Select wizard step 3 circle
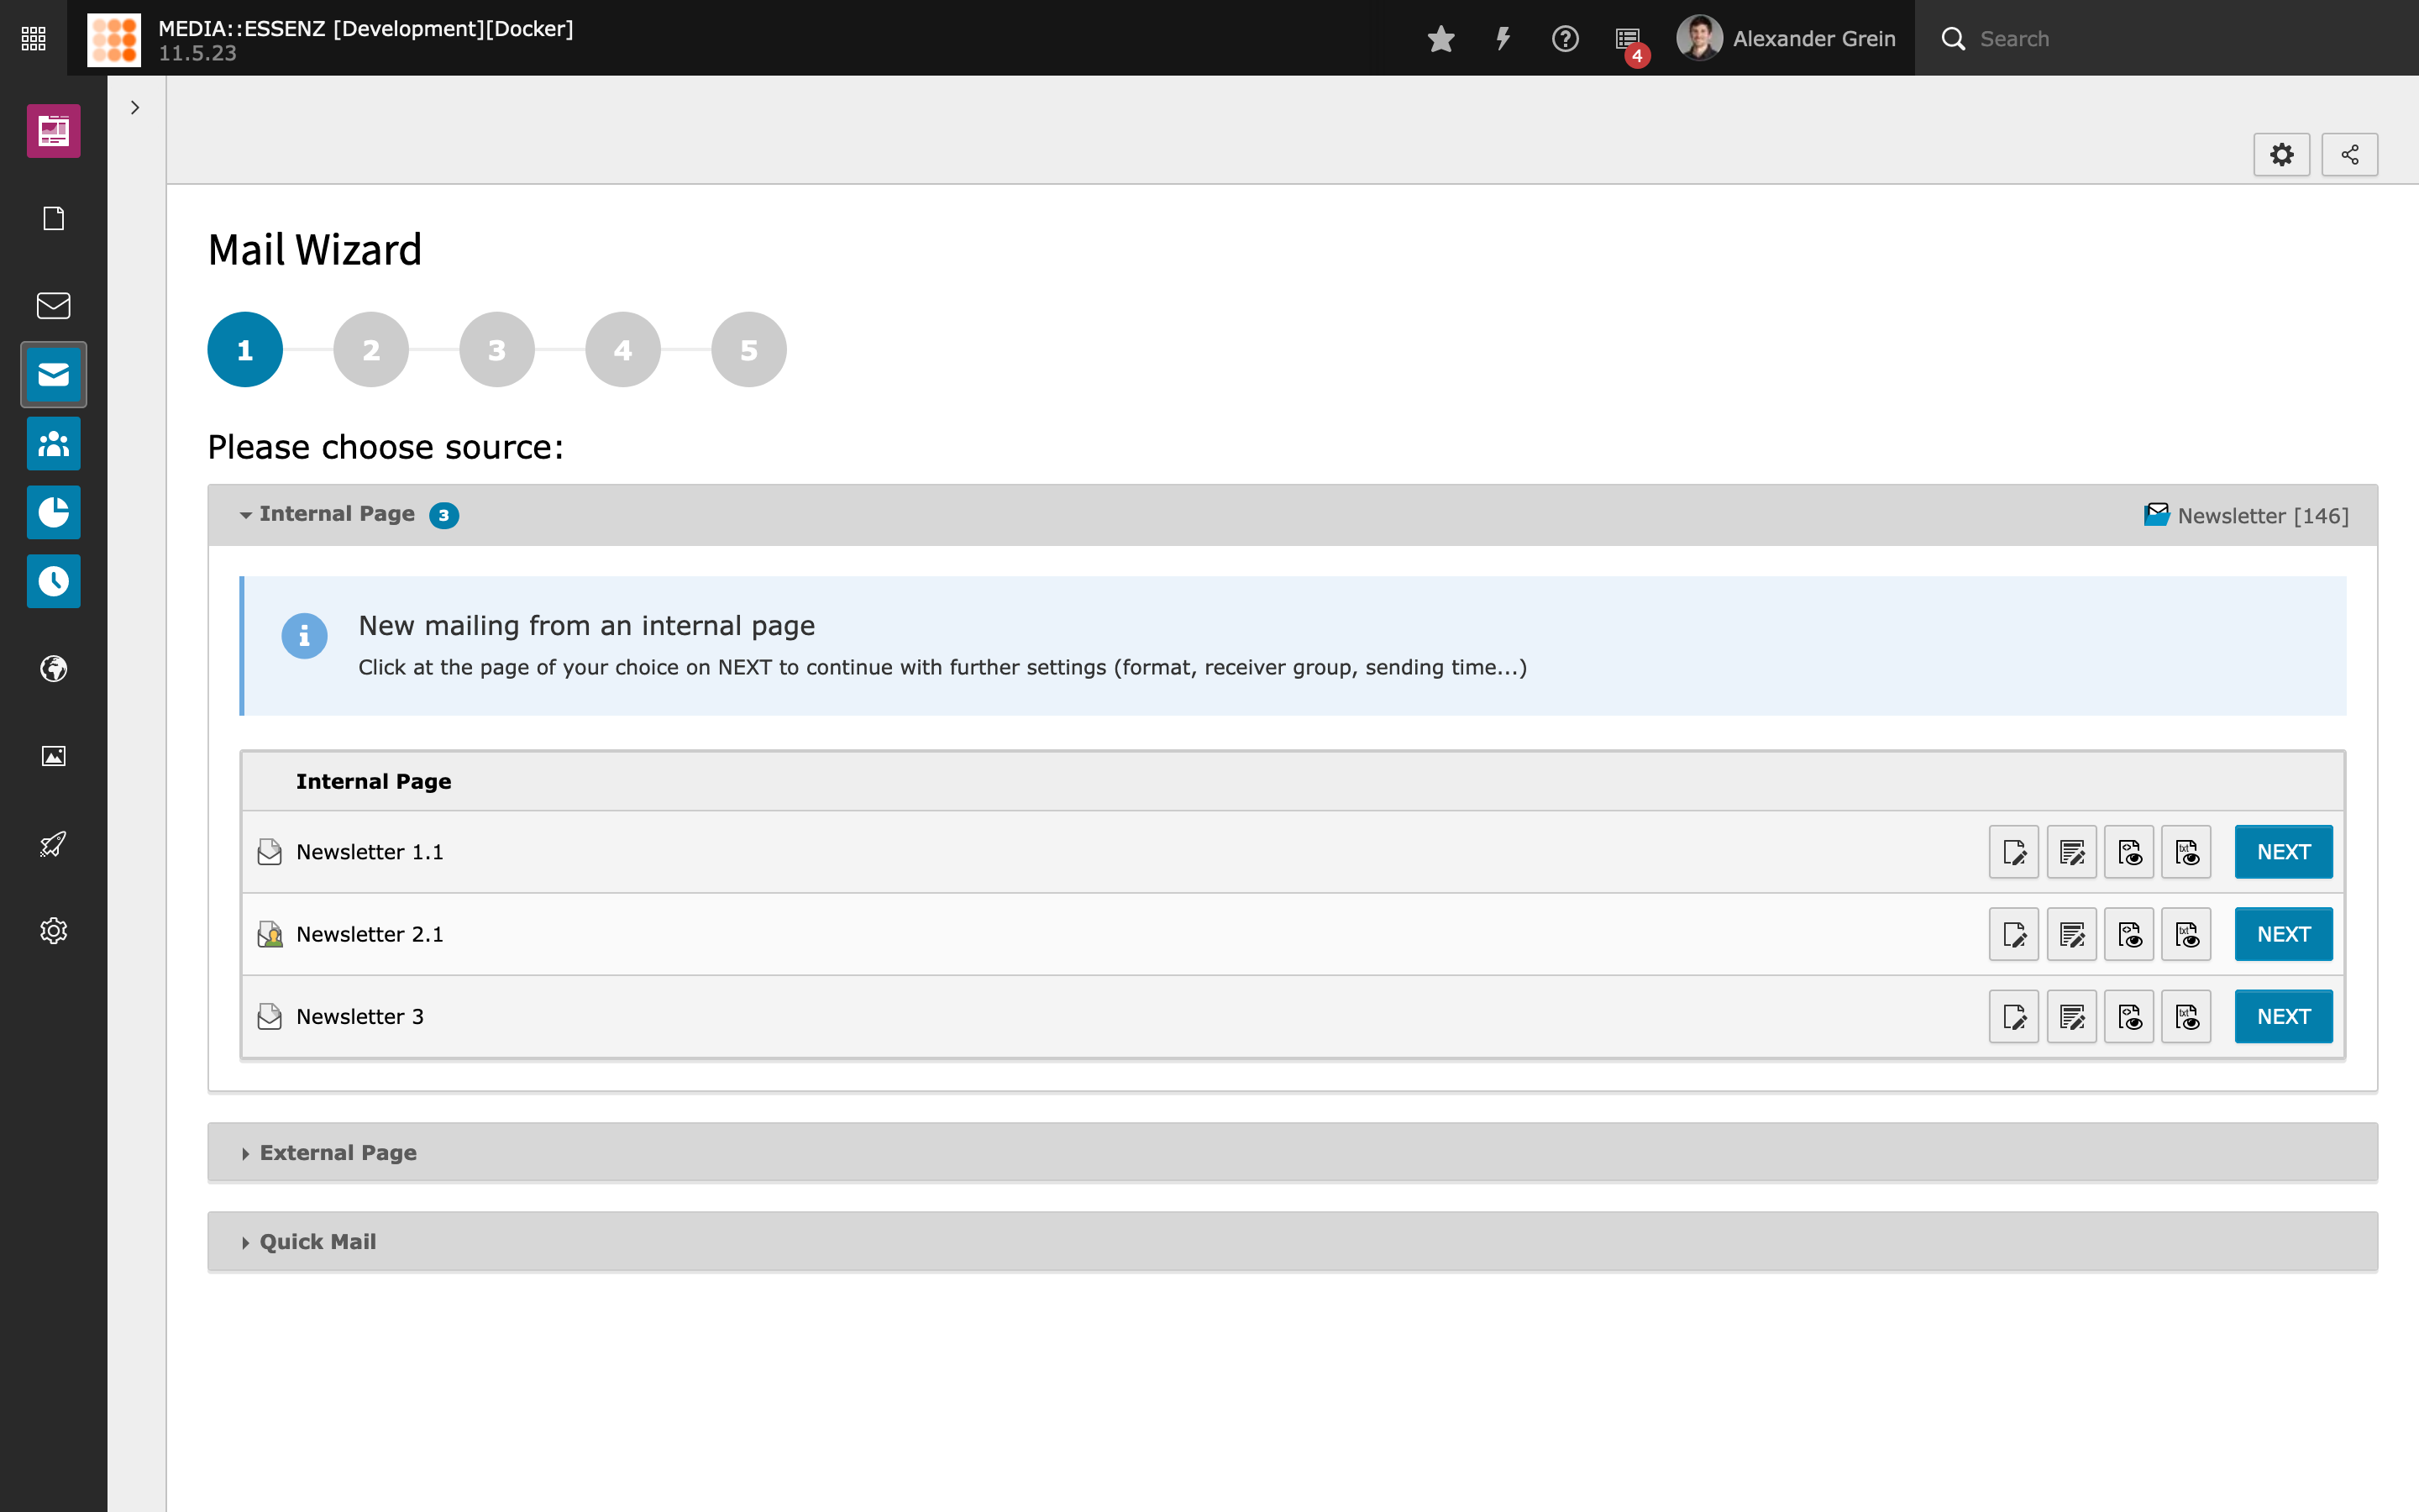This screenshot has height=1512, width=2419. [496, 350]
